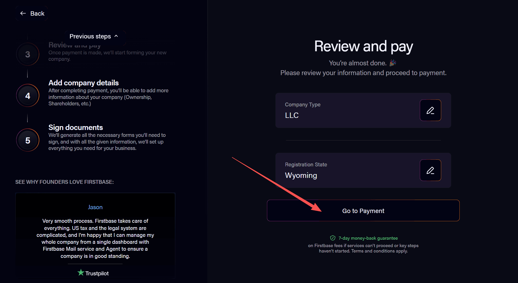Click the Add company details heading

[84, 83]
